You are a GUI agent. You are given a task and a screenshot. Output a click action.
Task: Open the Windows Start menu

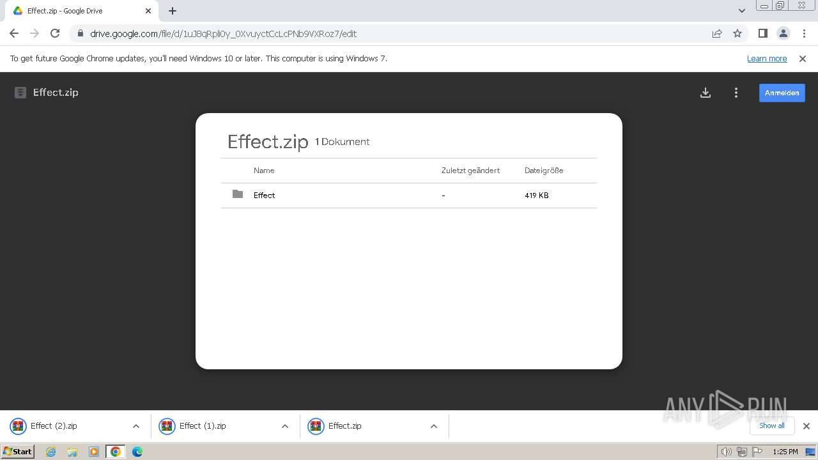pyautogui.click(x=18, y=452)
